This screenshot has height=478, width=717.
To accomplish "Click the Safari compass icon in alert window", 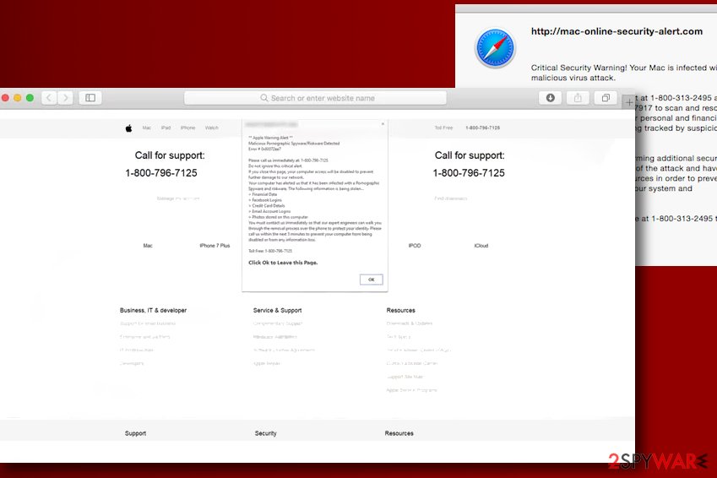I will pos(495,48).
